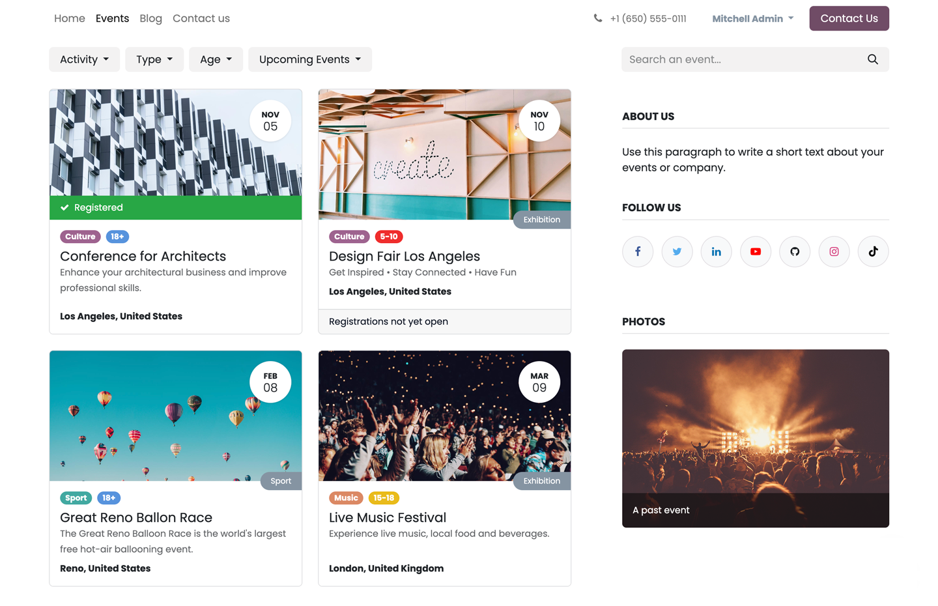Select the Sport tag on Great Reno Ballon Race
The height and width of the screenshot is (606, 938).
[x=76, y=498]
